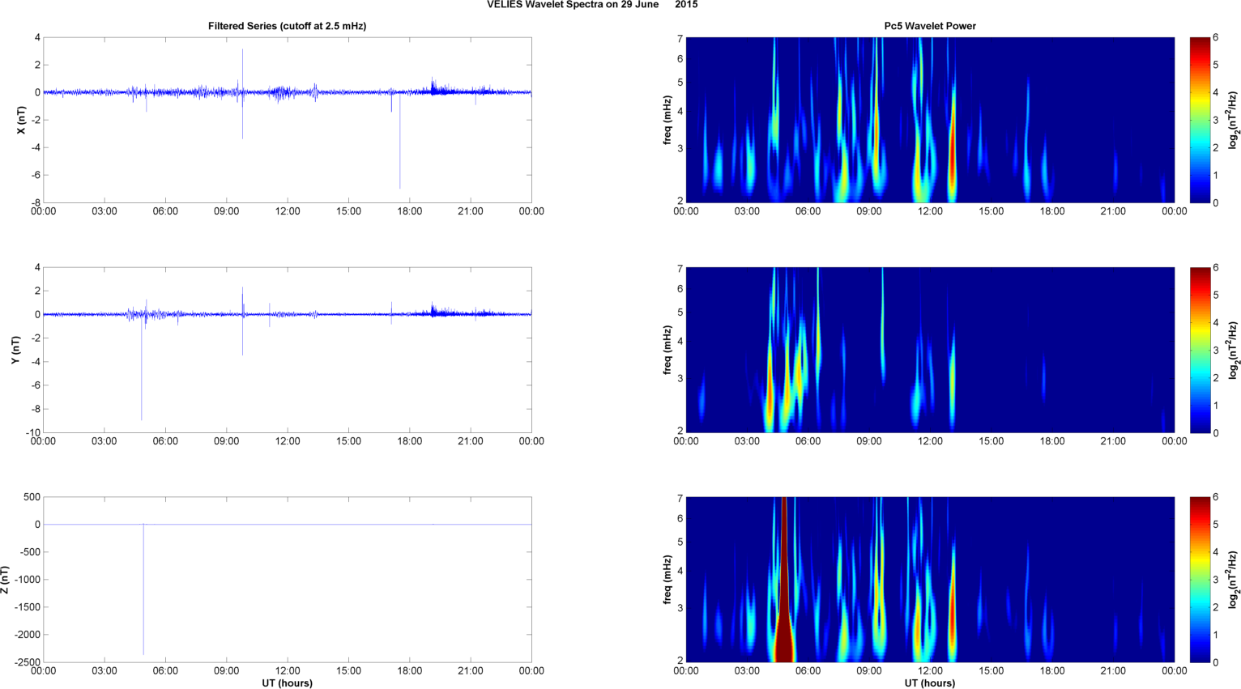
Task: Click "freq (mHz)" label of the top spectrogram
Action: pos(667,120)
